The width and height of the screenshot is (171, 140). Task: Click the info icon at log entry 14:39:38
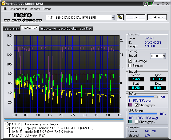point(7,128)
